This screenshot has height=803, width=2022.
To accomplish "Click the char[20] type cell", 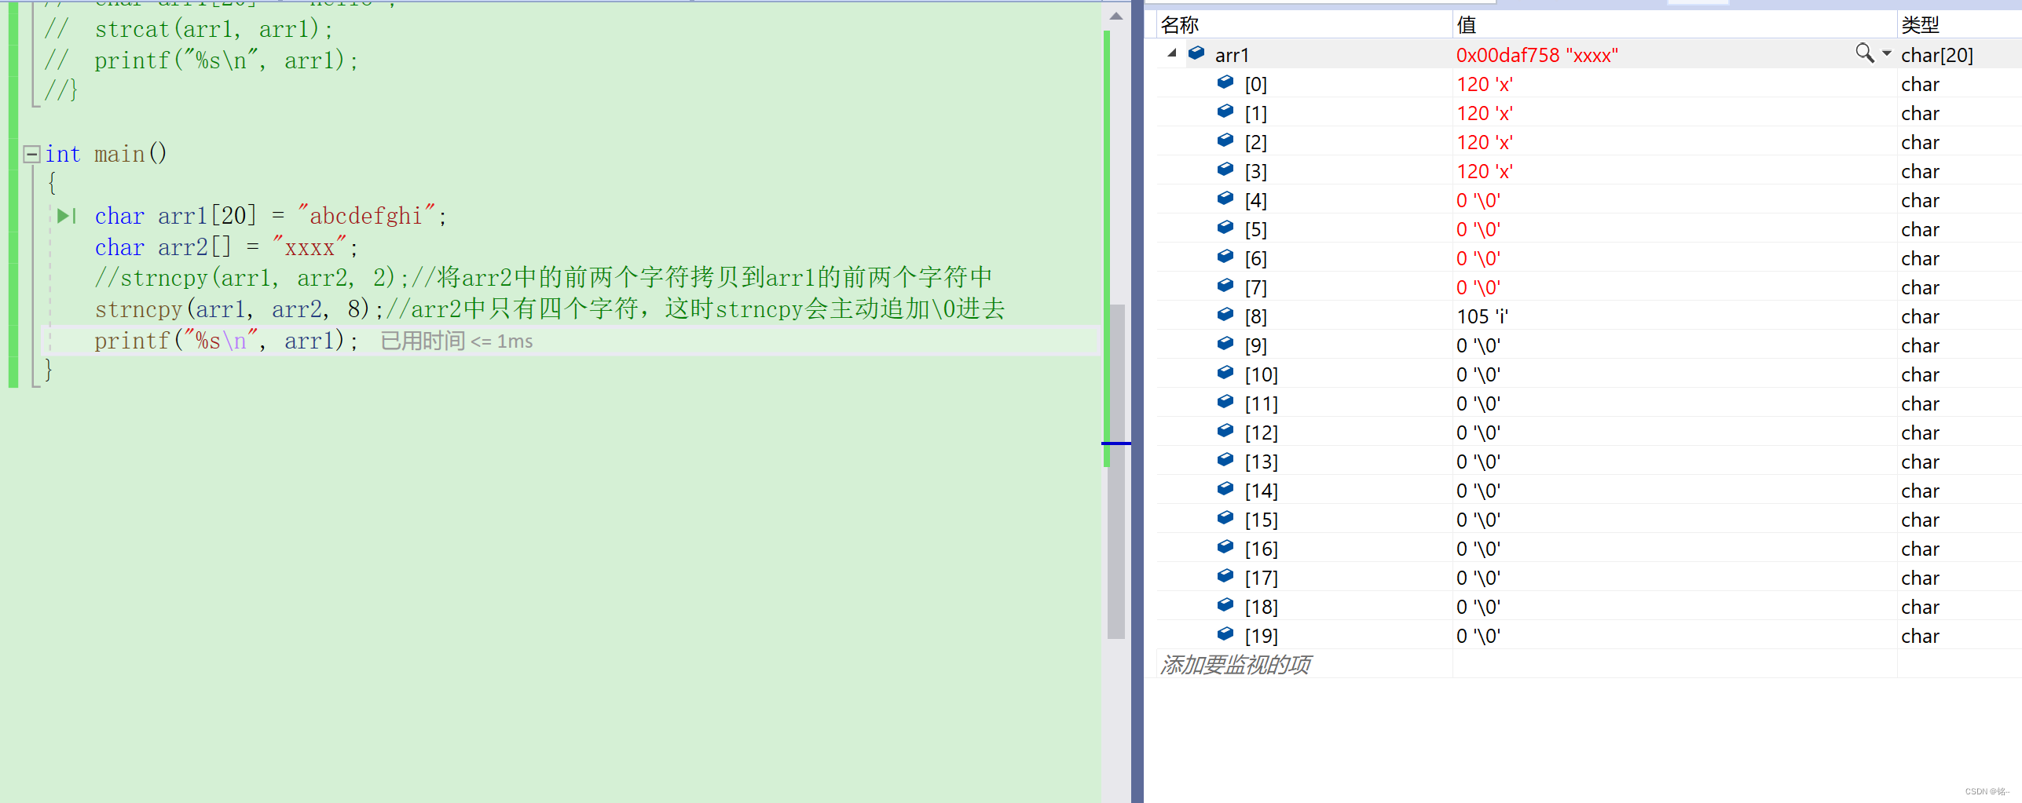I will 1936,55.
